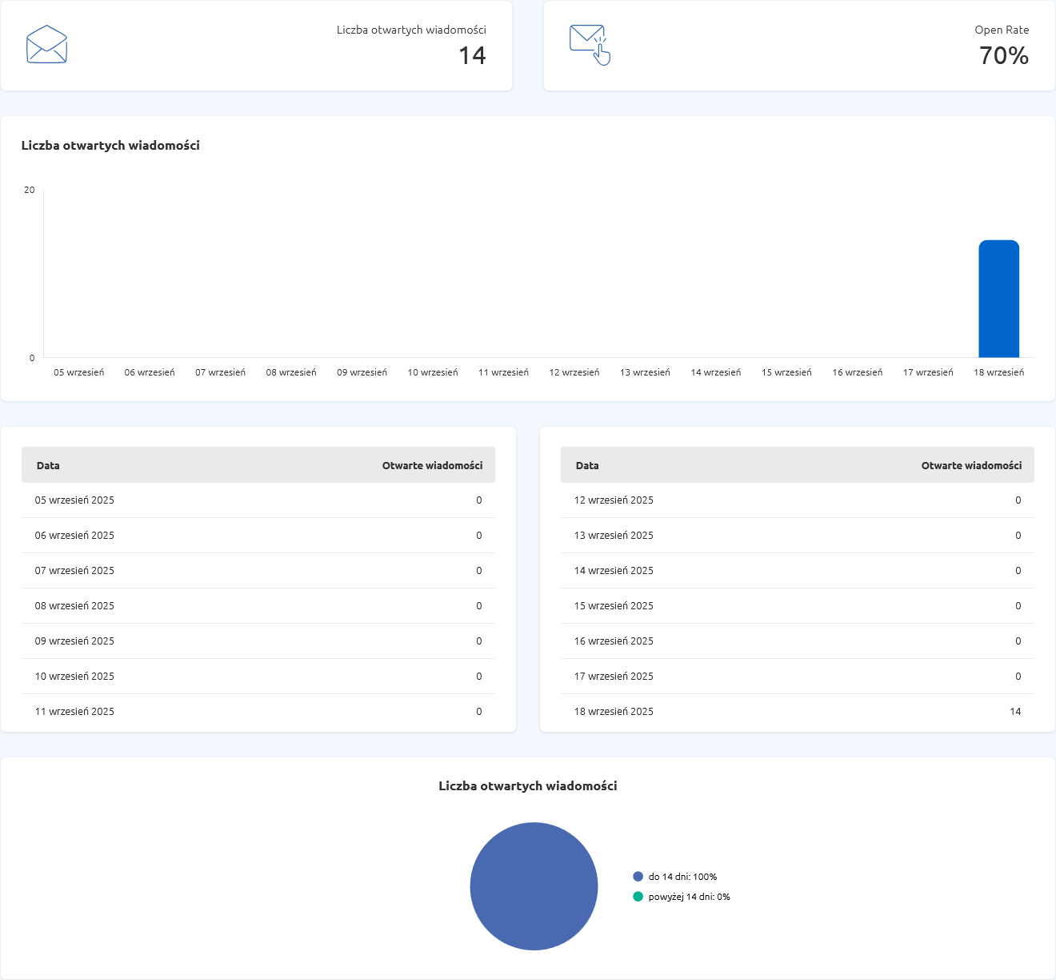Click the 'Data' header in the left table

48,465
